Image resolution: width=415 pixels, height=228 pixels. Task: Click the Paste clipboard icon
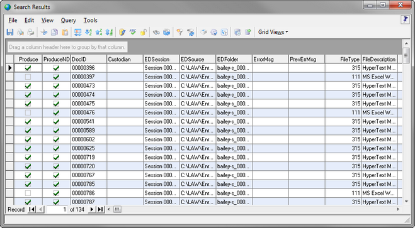65,32
